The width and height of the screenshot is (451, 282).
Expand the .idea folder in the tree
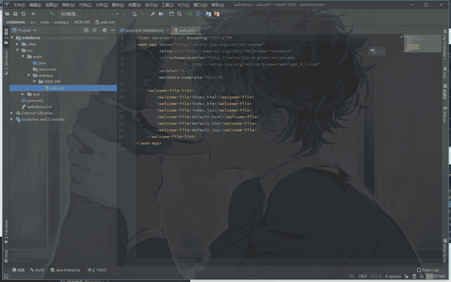[17, 44]
